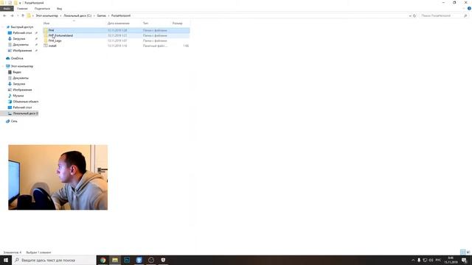Open volume control in system tray
The image size is (472, 265).
[x=431, y=260]
